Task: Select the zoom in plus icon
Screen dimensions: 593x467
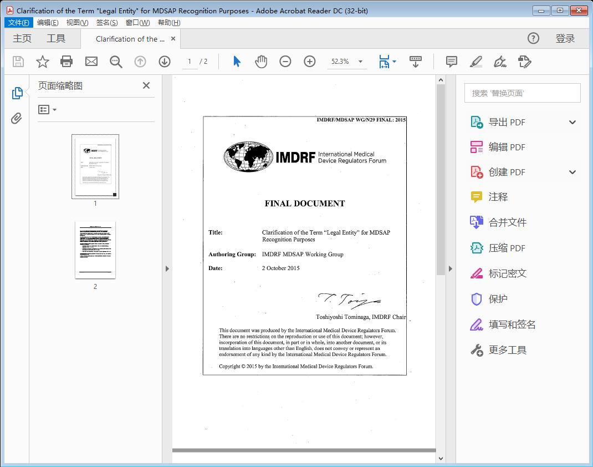Action: click(x=310, y=61)
